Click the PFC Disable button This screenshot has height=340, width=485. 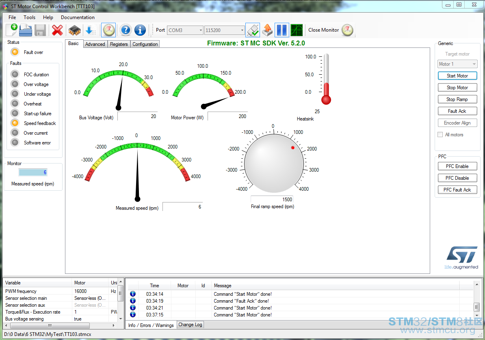click(x=457, y=178)
